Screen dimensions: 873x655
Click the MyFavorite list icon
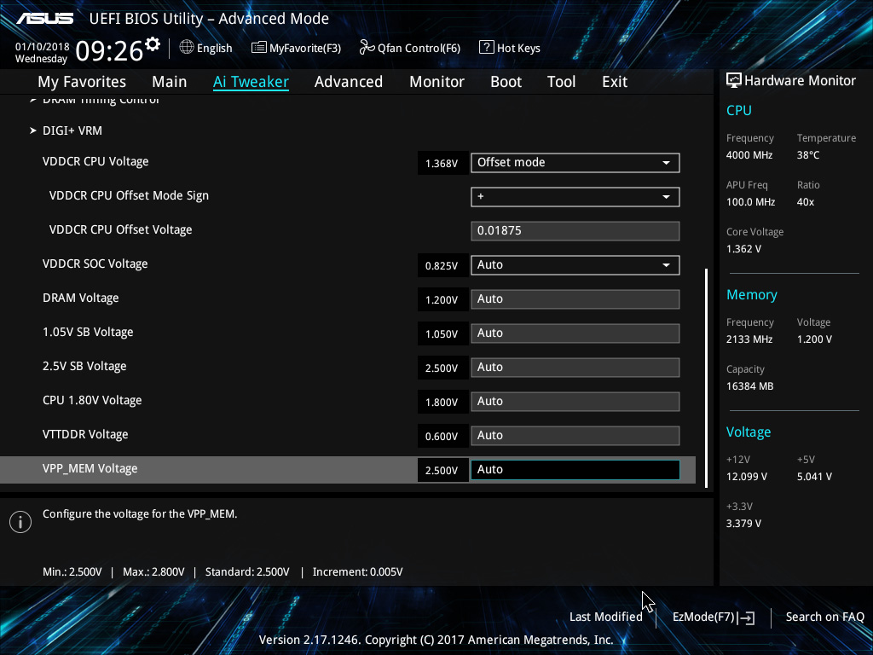(259, 48)
